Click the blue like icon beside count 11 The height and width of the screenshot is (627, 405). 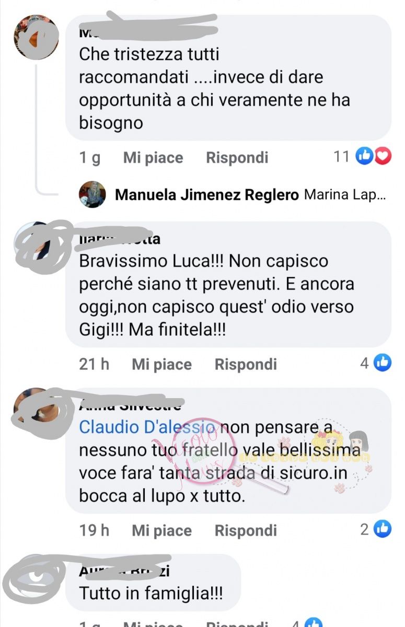364,156
